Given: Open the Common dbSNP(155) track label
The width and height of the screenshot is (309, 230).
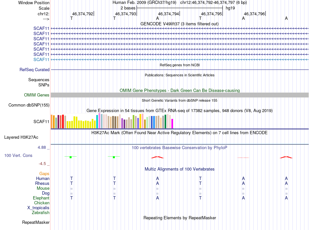Looking at the screenshot, I should click(x=29, y=105).
